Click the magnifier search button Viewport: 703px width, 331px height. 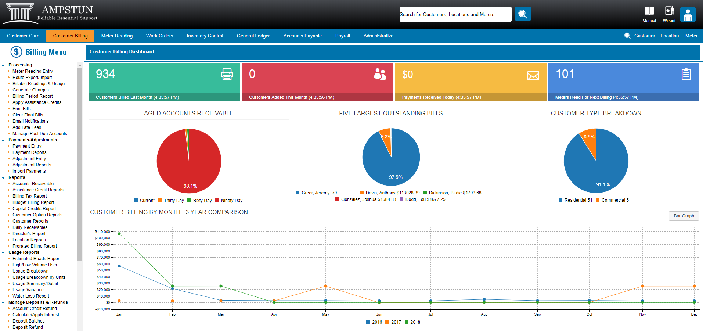tap(523, 14)
